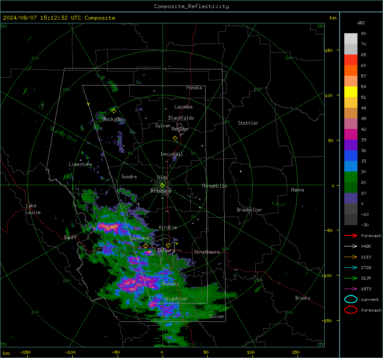Select the yellow diamond marker below RedDeer
The width and height of the screenshot is (383, 358).
[175, 138]
